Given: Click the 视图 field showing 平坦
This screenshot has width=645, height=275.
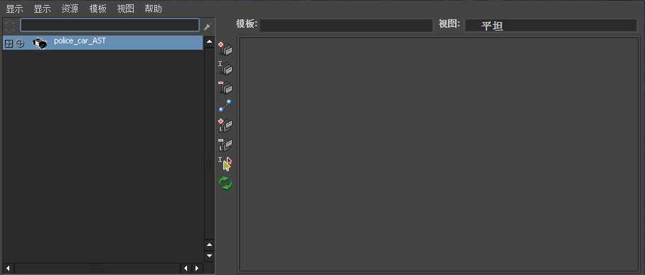Looking at the screenshot, I should [550, 26].
